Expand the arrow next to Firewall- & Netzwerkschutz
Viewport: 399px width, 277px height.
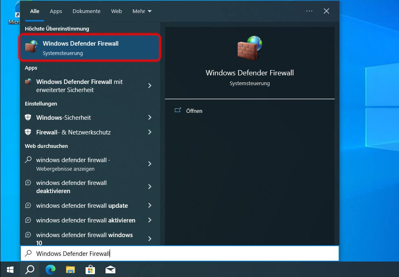click(150, 132)
